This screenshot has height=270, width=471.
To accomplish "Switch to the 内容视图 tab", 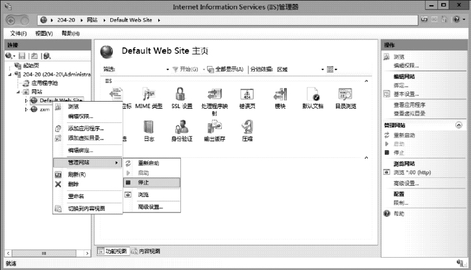I will [x=146, y=251].
